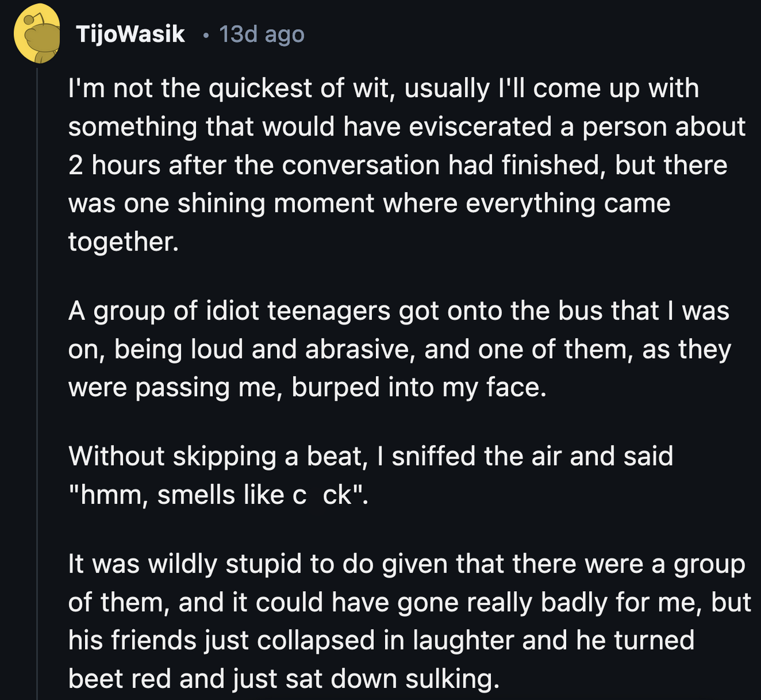Click the word "burped" in the comment
The image size is (761, 700).
coord(335,388)
